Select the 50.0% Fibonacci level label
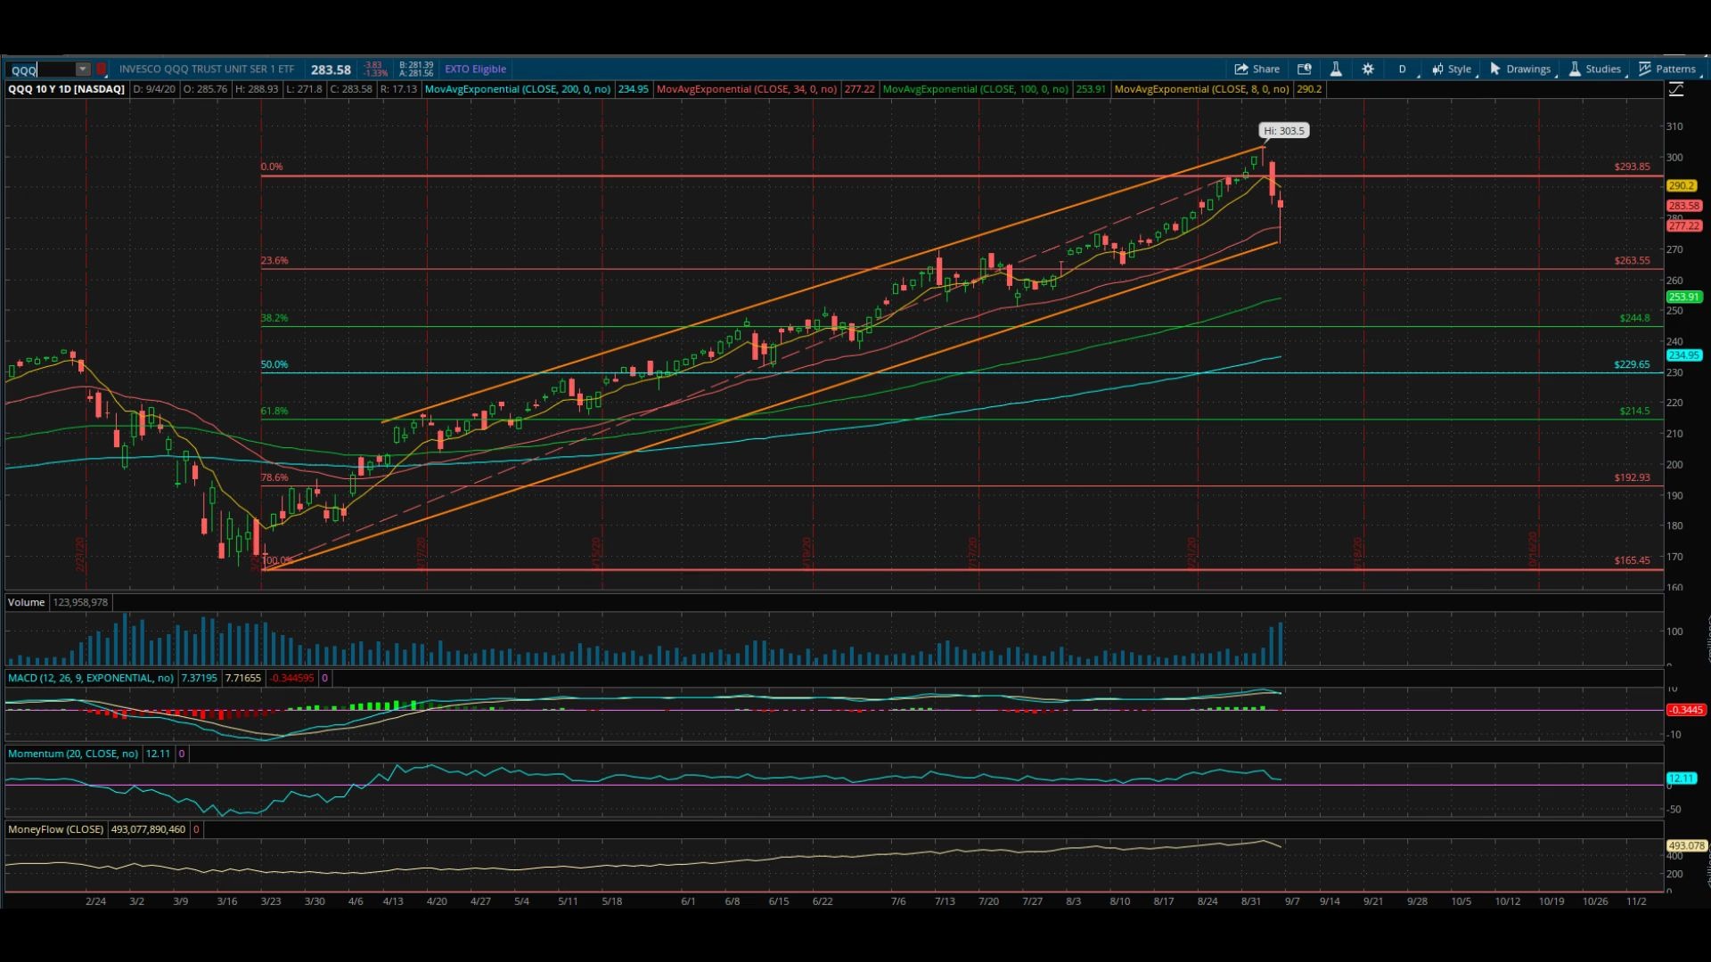The width and height of the screenshot is (1711, 962). pos(274,364)
